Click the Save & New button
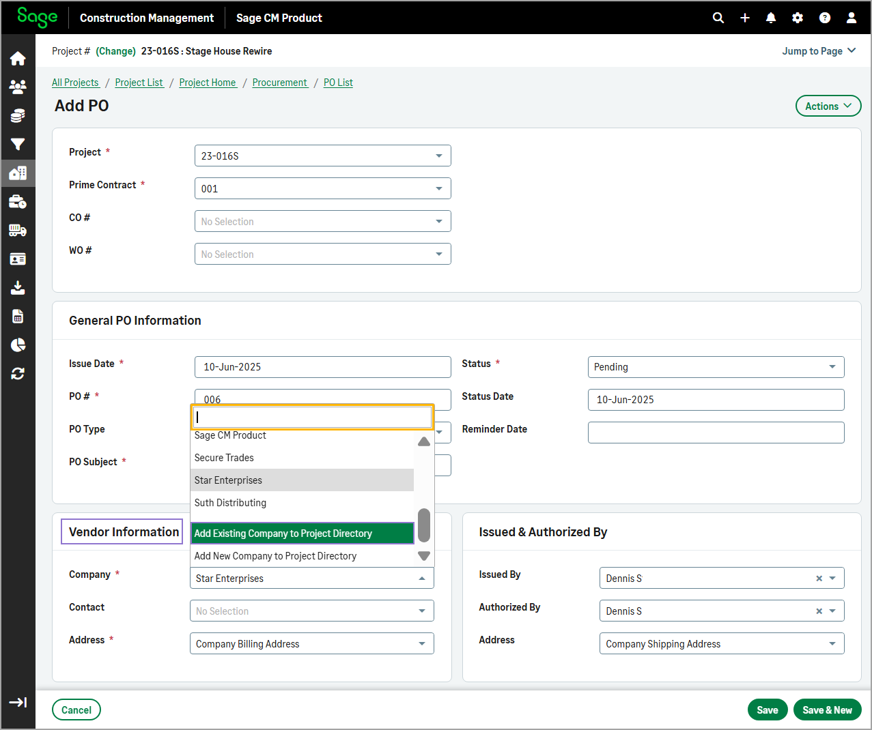The width and height of the screenshot is (872, 730). coord(827,710)
